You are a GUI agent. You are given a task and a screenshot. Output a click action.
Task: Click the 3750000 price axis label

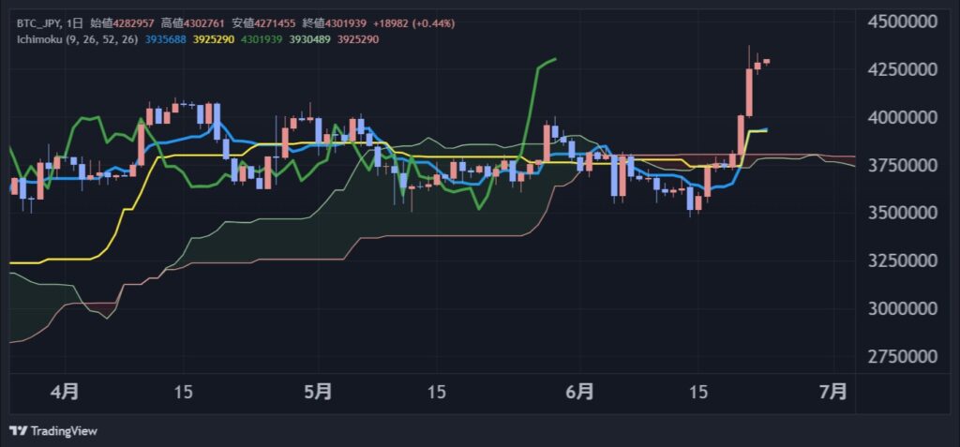point(903,165)
